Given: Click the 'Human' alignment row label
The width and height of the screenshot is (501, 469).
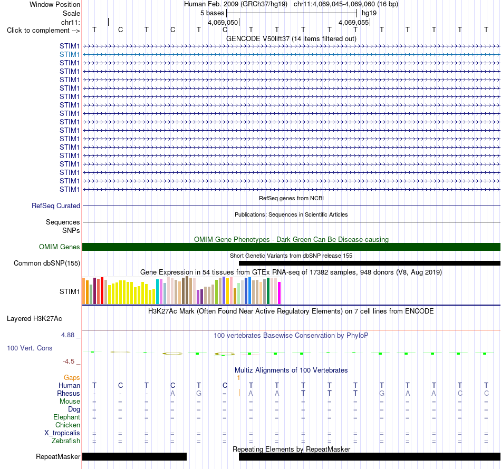Looking at the screenshot, I should (69, 386).
